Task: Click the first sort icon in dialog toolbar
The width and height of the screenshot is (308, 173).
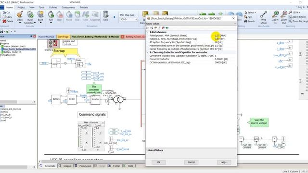Action: click(x=148, y=28)
